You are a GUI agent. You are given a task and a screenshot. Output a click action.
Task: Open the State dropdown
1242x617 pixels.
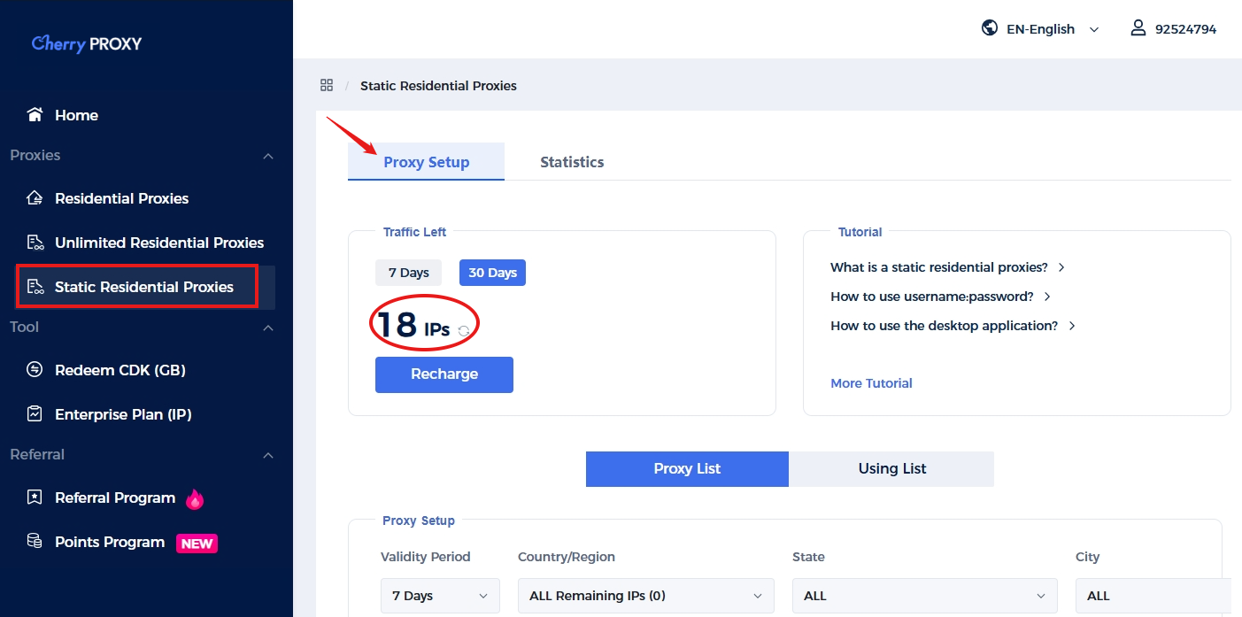coord(924,596)
